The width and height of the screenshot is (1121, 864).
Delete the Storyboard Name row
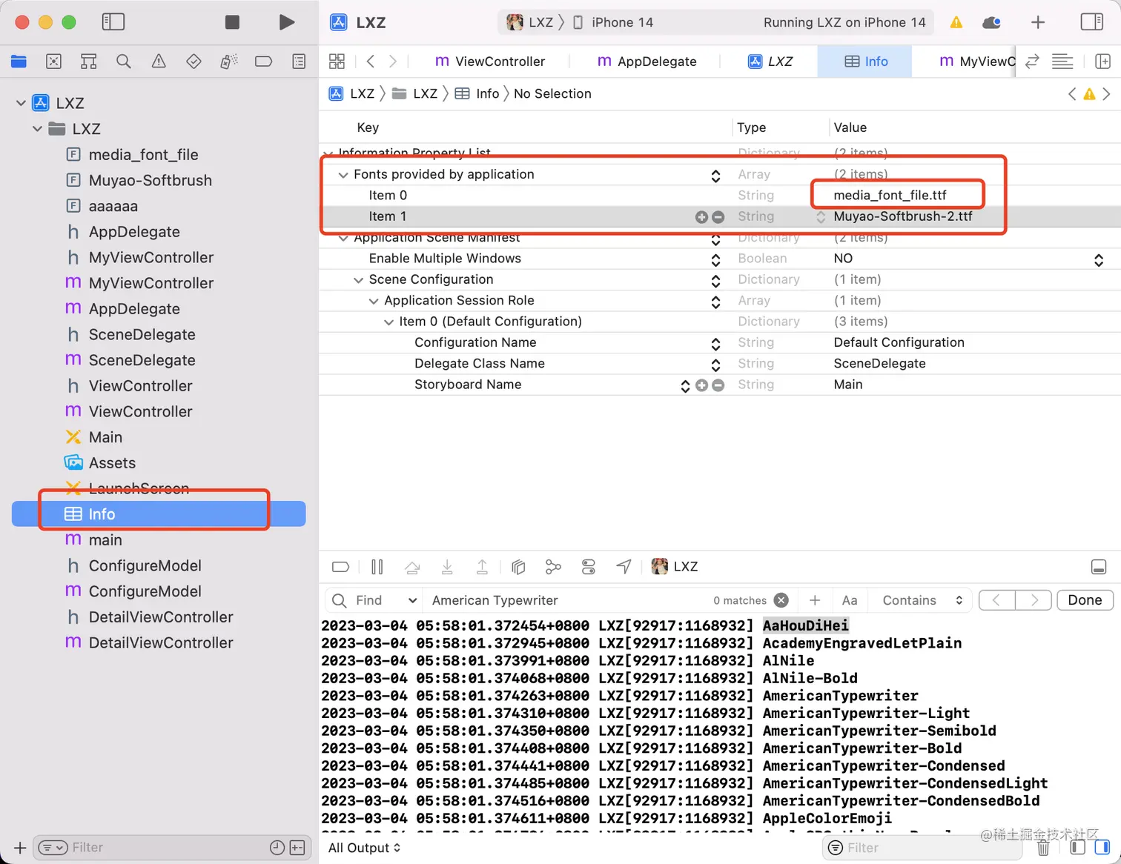[x=718, y=385]
